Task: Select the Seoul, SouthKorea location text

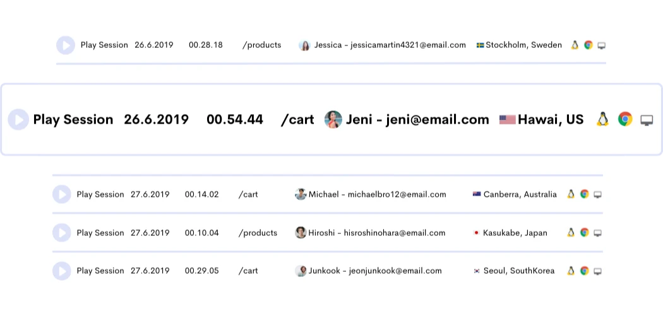Action: point(518,271)
